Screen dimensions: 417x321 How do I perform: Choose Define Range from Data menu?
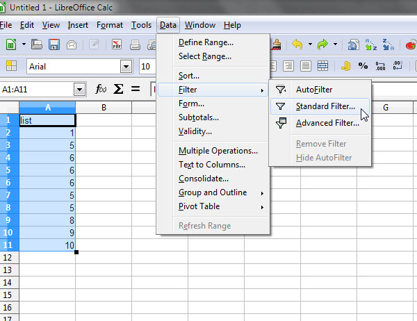(x=213, y=42)
